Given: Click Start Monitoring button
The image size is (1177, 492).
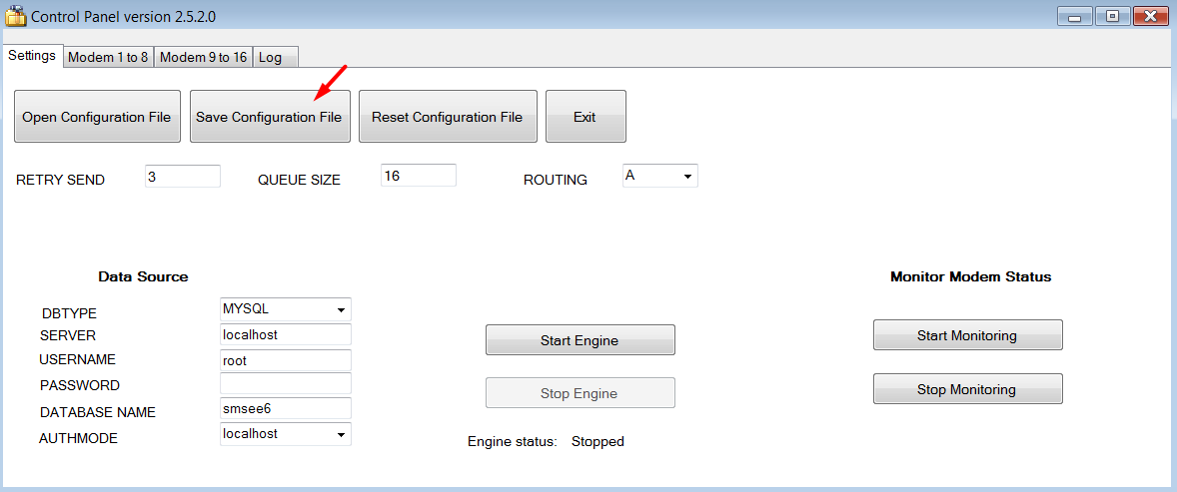Looking at the screenshot, I should 967,335.
